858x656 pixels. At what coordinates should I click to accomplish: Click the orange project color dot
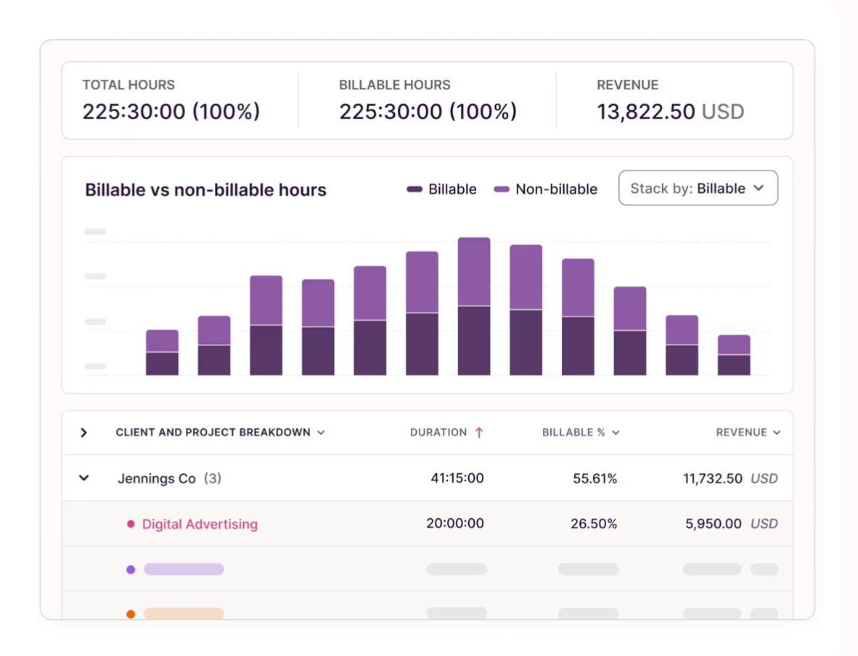131,614
